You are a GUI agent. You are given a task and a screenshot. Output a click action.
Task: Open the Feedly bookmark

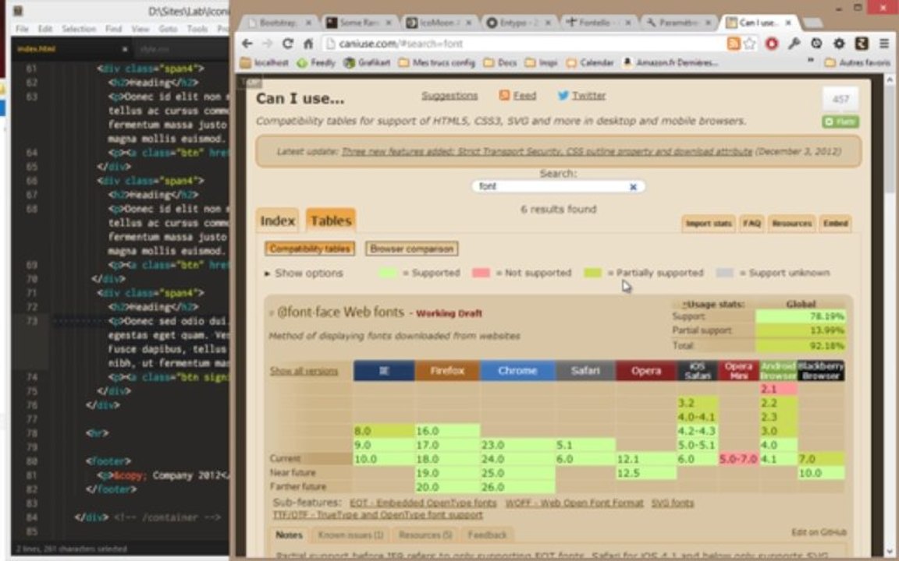(x=316, y=62)
